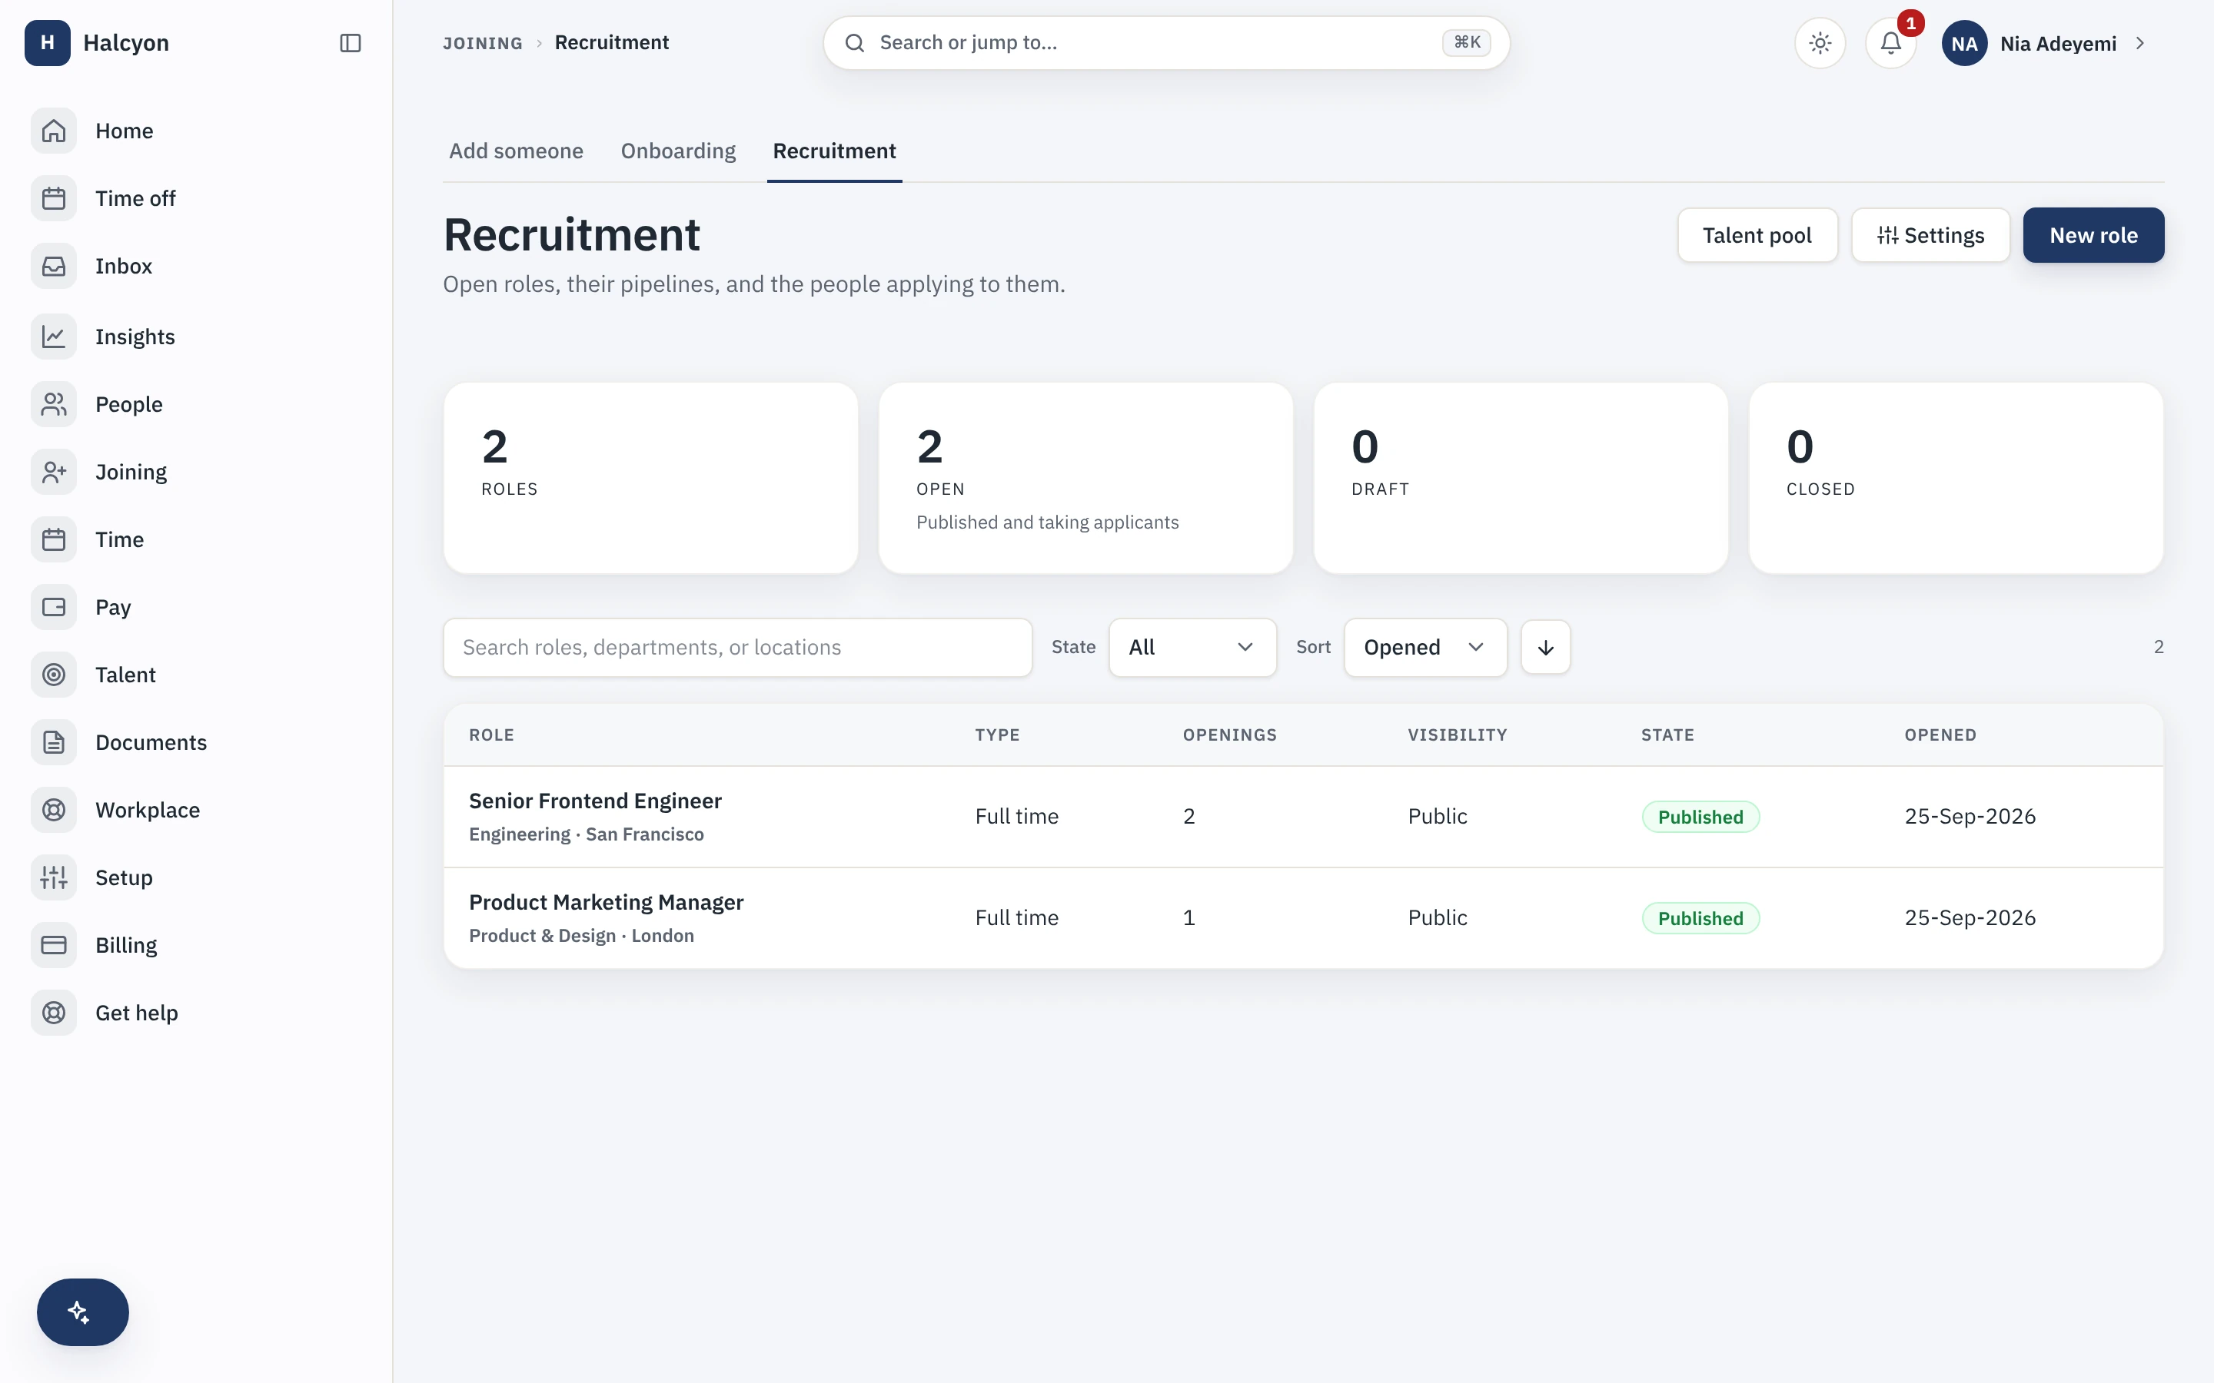Open Product Marketing Manager role
Screen dimensions: 2214x1383
[606, 903]
